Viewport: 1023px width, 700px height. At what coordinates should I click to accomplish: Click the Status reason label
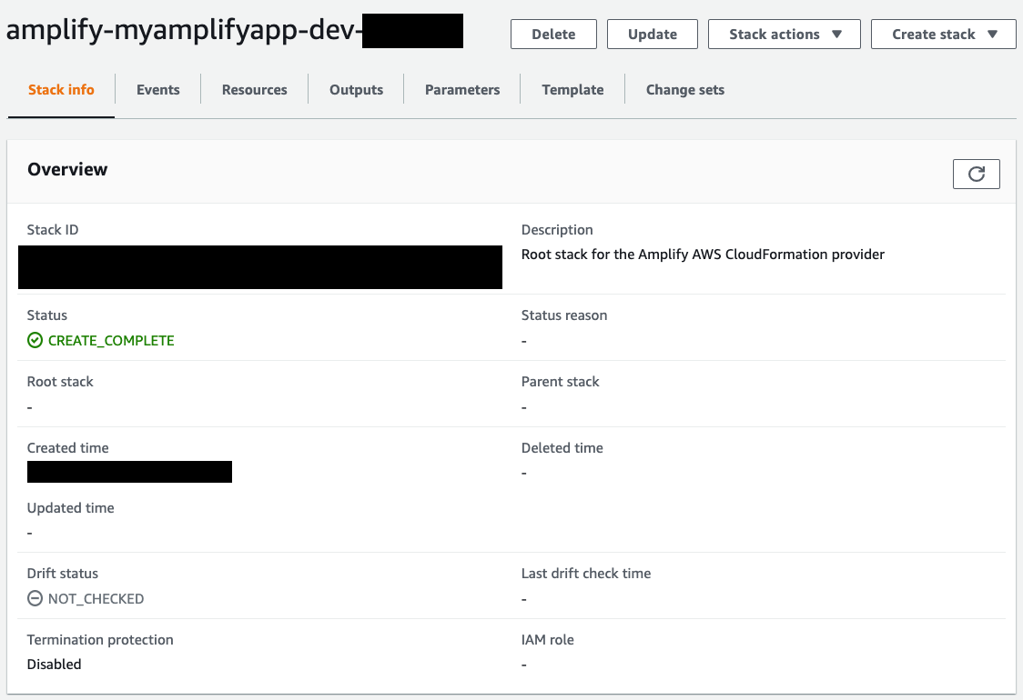[564, 315]
